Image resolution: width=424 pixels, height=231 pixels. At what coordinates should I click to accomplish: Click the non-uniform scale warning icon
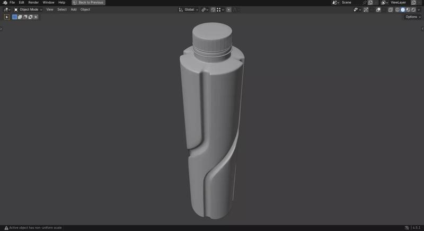click(6, 228)
